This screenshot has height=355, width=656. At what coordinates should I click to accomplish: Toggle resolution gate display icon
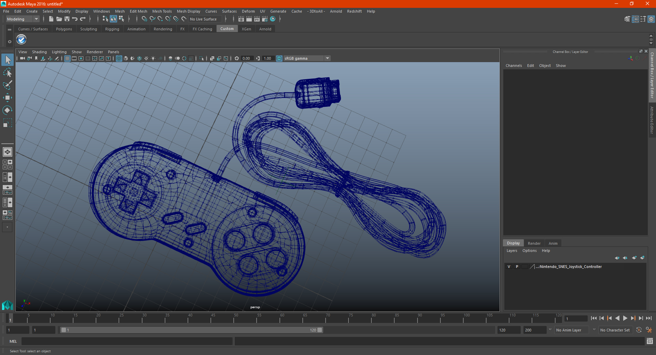pos(81,58)
